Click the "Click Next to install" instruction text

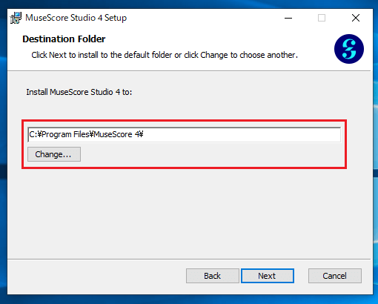pos(165,55)
